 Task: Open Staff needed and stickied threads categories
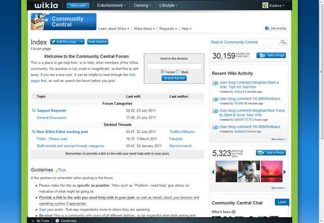pos(70,146)
